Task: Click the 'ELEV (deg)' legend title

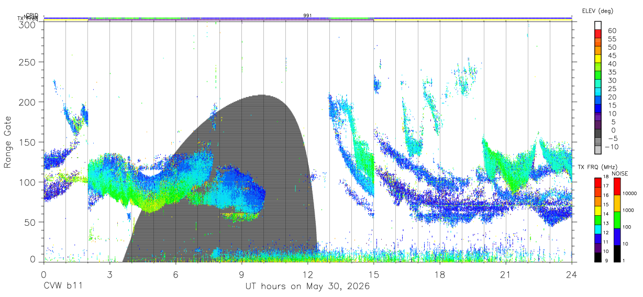Action: [597, 10]
